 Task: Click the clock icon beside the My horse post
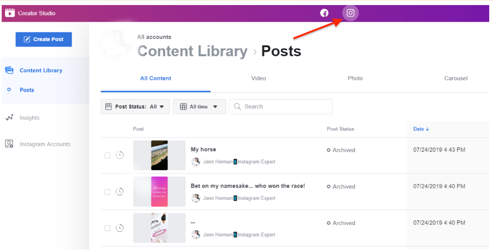(120, 155)
